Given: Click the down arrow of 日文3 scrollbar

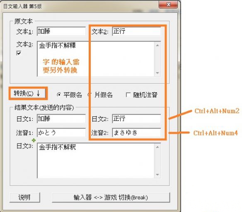Looking at the screenshot, I should coord(157,175).
